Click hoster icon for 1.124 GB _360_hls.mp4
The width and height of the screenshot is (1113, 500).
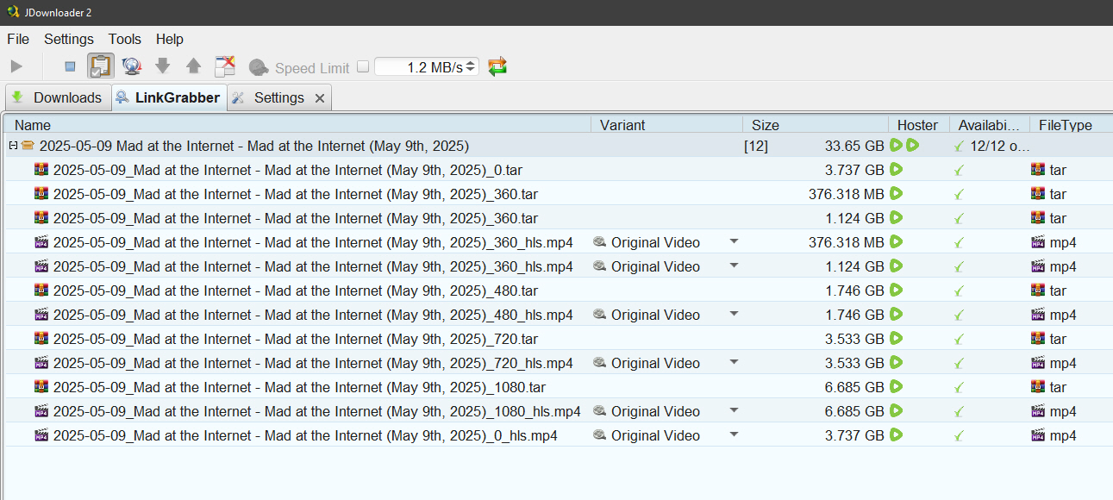pyautogui.click(x=896, y=266)
